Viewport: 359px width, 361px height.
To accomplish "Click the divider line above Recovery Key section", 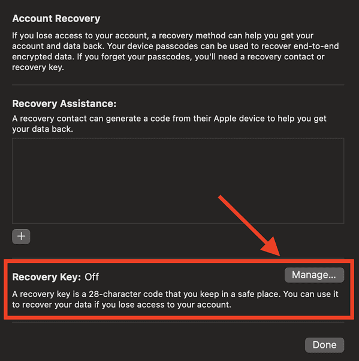I will pyautogui.click(x=178, y=258).
